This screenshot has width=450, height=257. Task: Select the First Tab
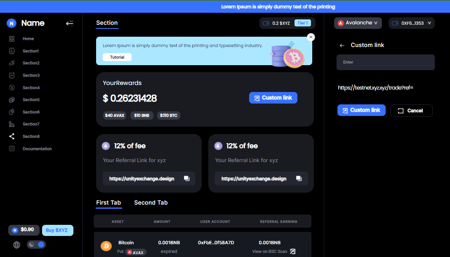(x=108, y=203)
